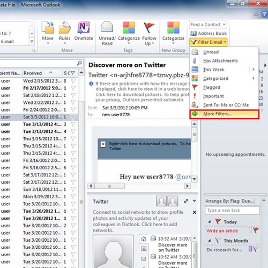Image resolution: width=268 pixels, height=268 pixels.
Task: Show mail items envelope icon in people pane
Action: (144, 258)
